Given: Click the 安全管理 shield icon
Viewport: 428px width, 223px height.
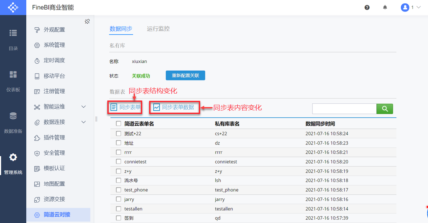Looking at the screenshot, I should click(37, 153).
